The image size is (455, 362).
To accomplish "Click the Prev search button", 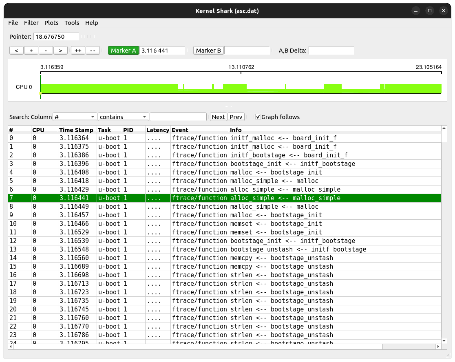I will click(236, 117).
